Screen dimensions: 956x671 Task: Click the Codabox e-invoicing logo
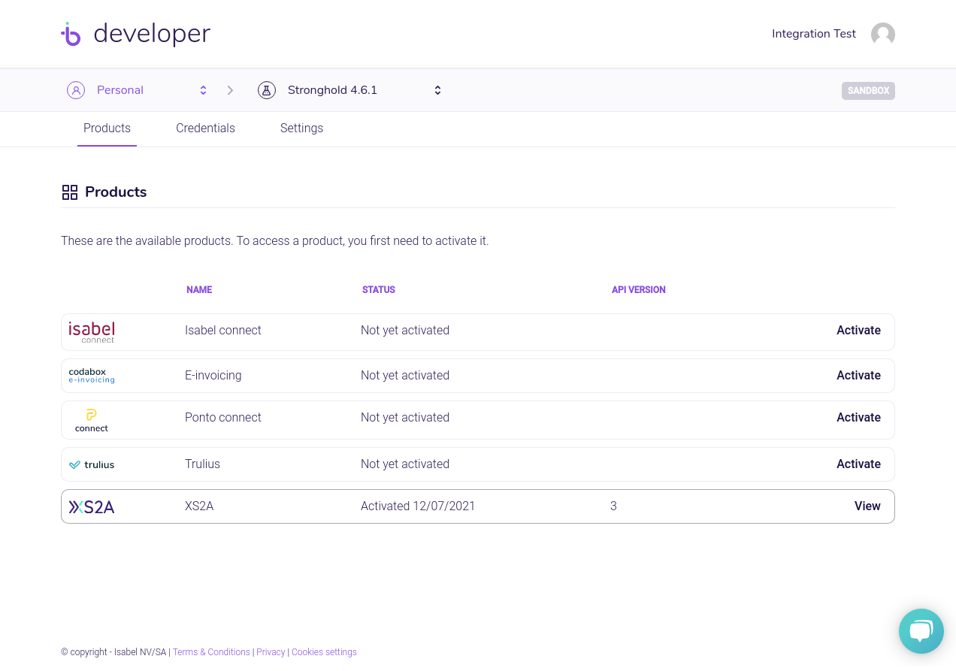coord(92,376)
